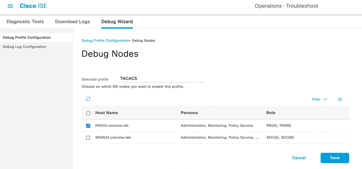362x169 pixels.
Task: Switch to the Download Logs tab
Action: (72, 22)
